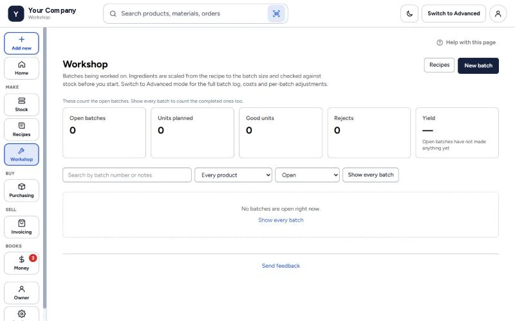The width and height of the screenshot is (515, 321).
Task: Click the Help with this page link
Action: [x=466, y=42]
